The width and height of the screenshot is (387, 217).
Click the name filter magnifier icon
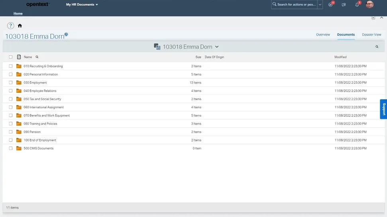[x=37, y=57]
